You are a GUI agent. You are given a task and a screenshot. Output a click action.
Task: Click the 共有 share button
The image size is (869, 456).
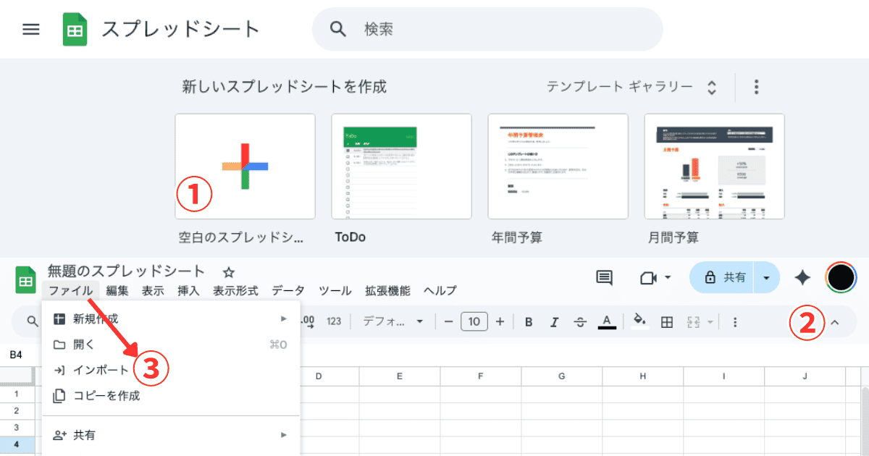coord(723,278)
